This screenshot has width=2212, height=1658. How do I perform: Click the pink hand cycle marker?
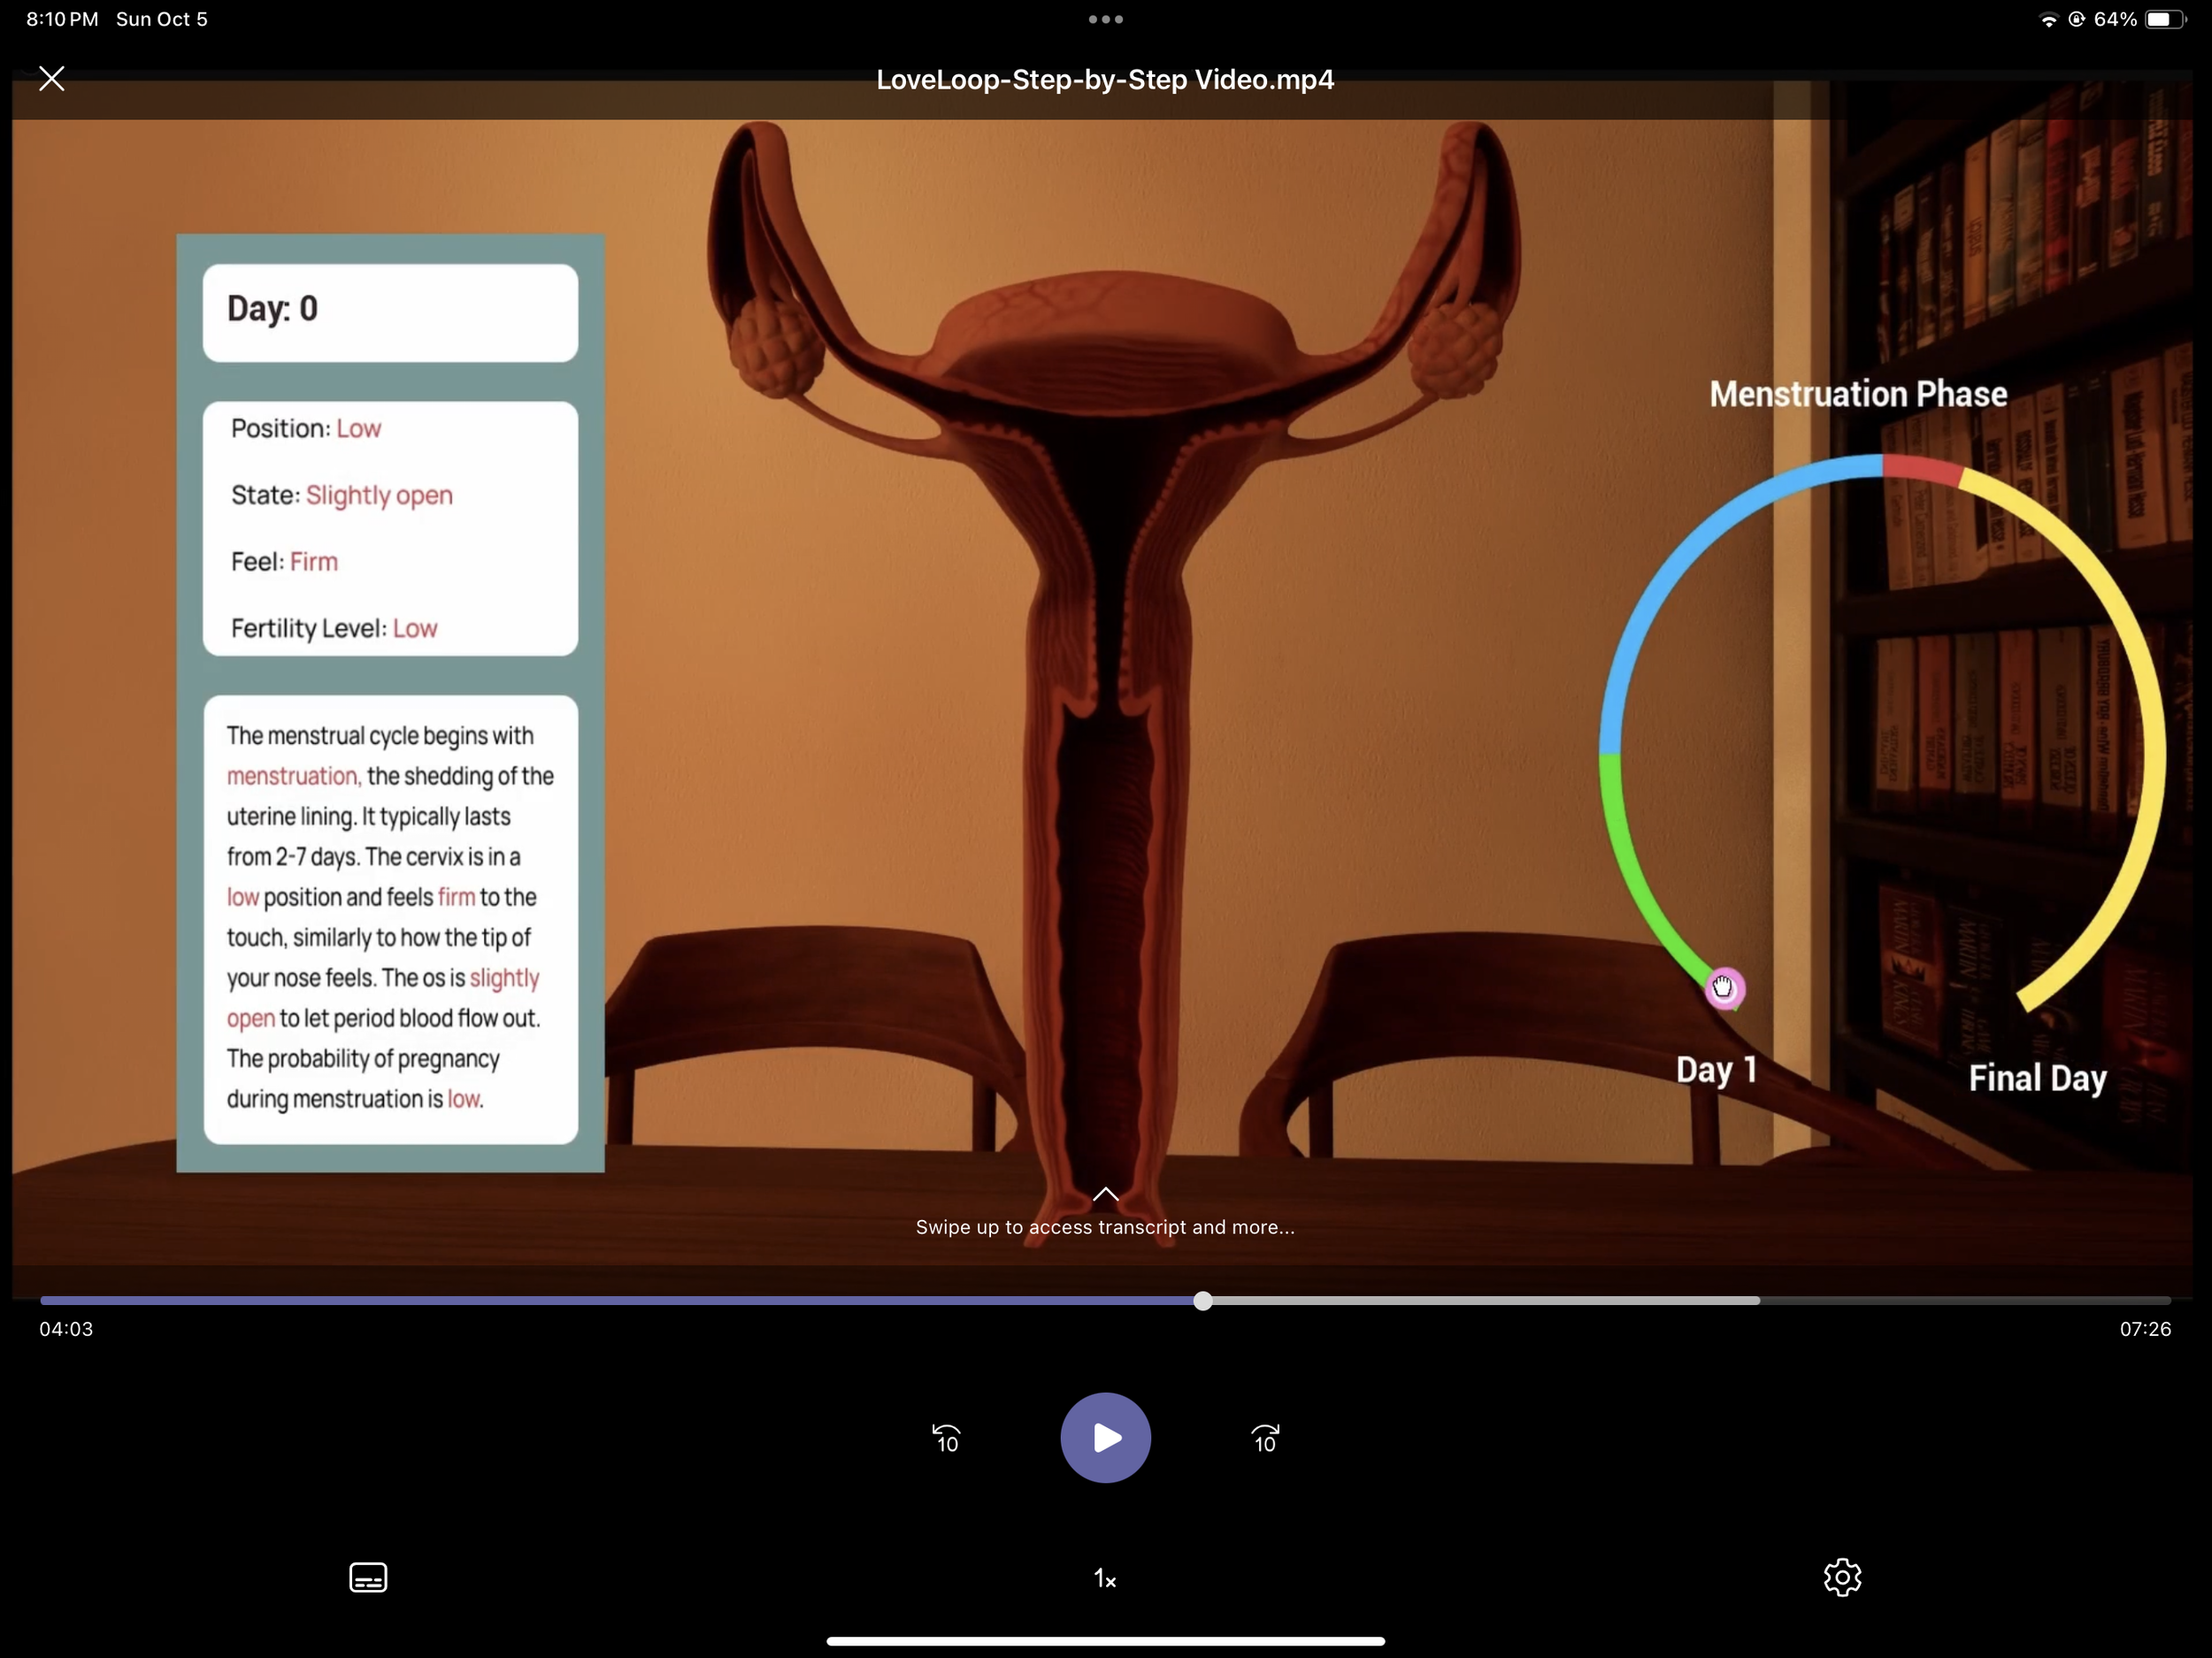click(x=1724, y=988)
